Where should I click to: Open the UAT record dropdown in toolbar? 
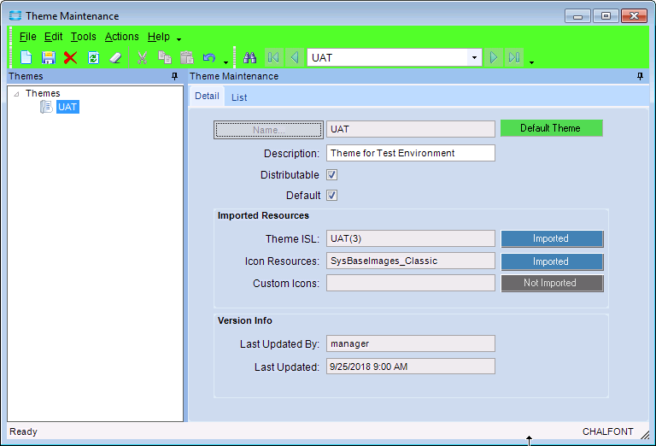(x=474, y=57)
